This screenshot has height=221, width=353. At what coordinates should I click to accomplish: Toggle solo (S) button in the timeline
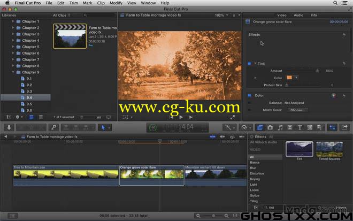pyautogui.click(x=232, y=137)
